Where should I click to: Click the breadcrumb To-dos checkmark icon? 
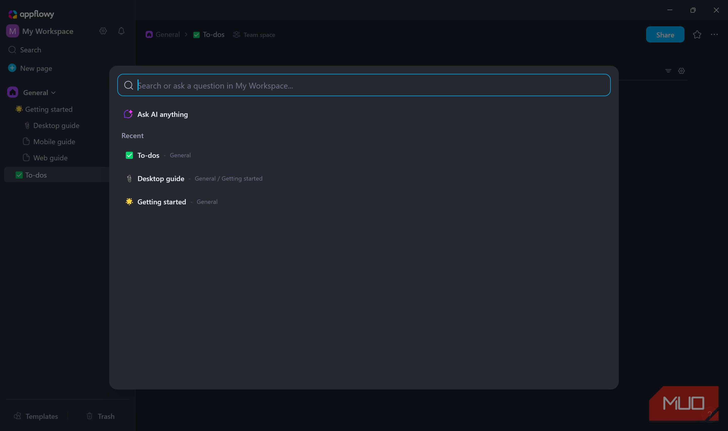click(x=196, y=35)
